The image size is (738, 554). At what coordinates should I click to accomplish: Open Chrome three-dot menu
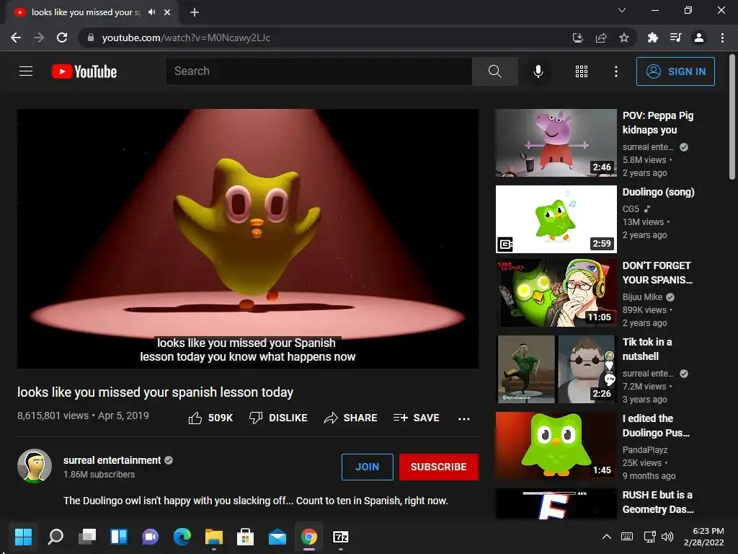tap(722, 38)
